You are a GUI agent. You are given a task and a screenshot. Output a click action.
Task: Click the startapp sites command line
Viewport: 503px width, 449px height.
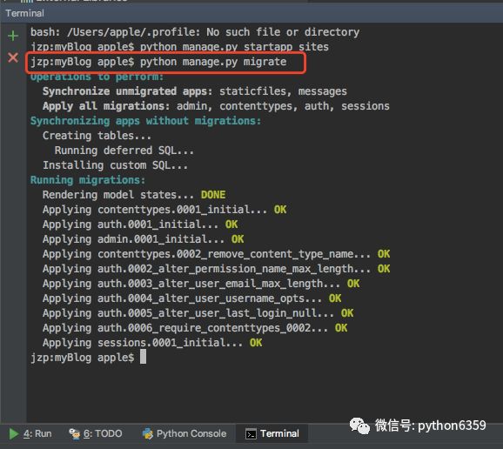point(179,47)
